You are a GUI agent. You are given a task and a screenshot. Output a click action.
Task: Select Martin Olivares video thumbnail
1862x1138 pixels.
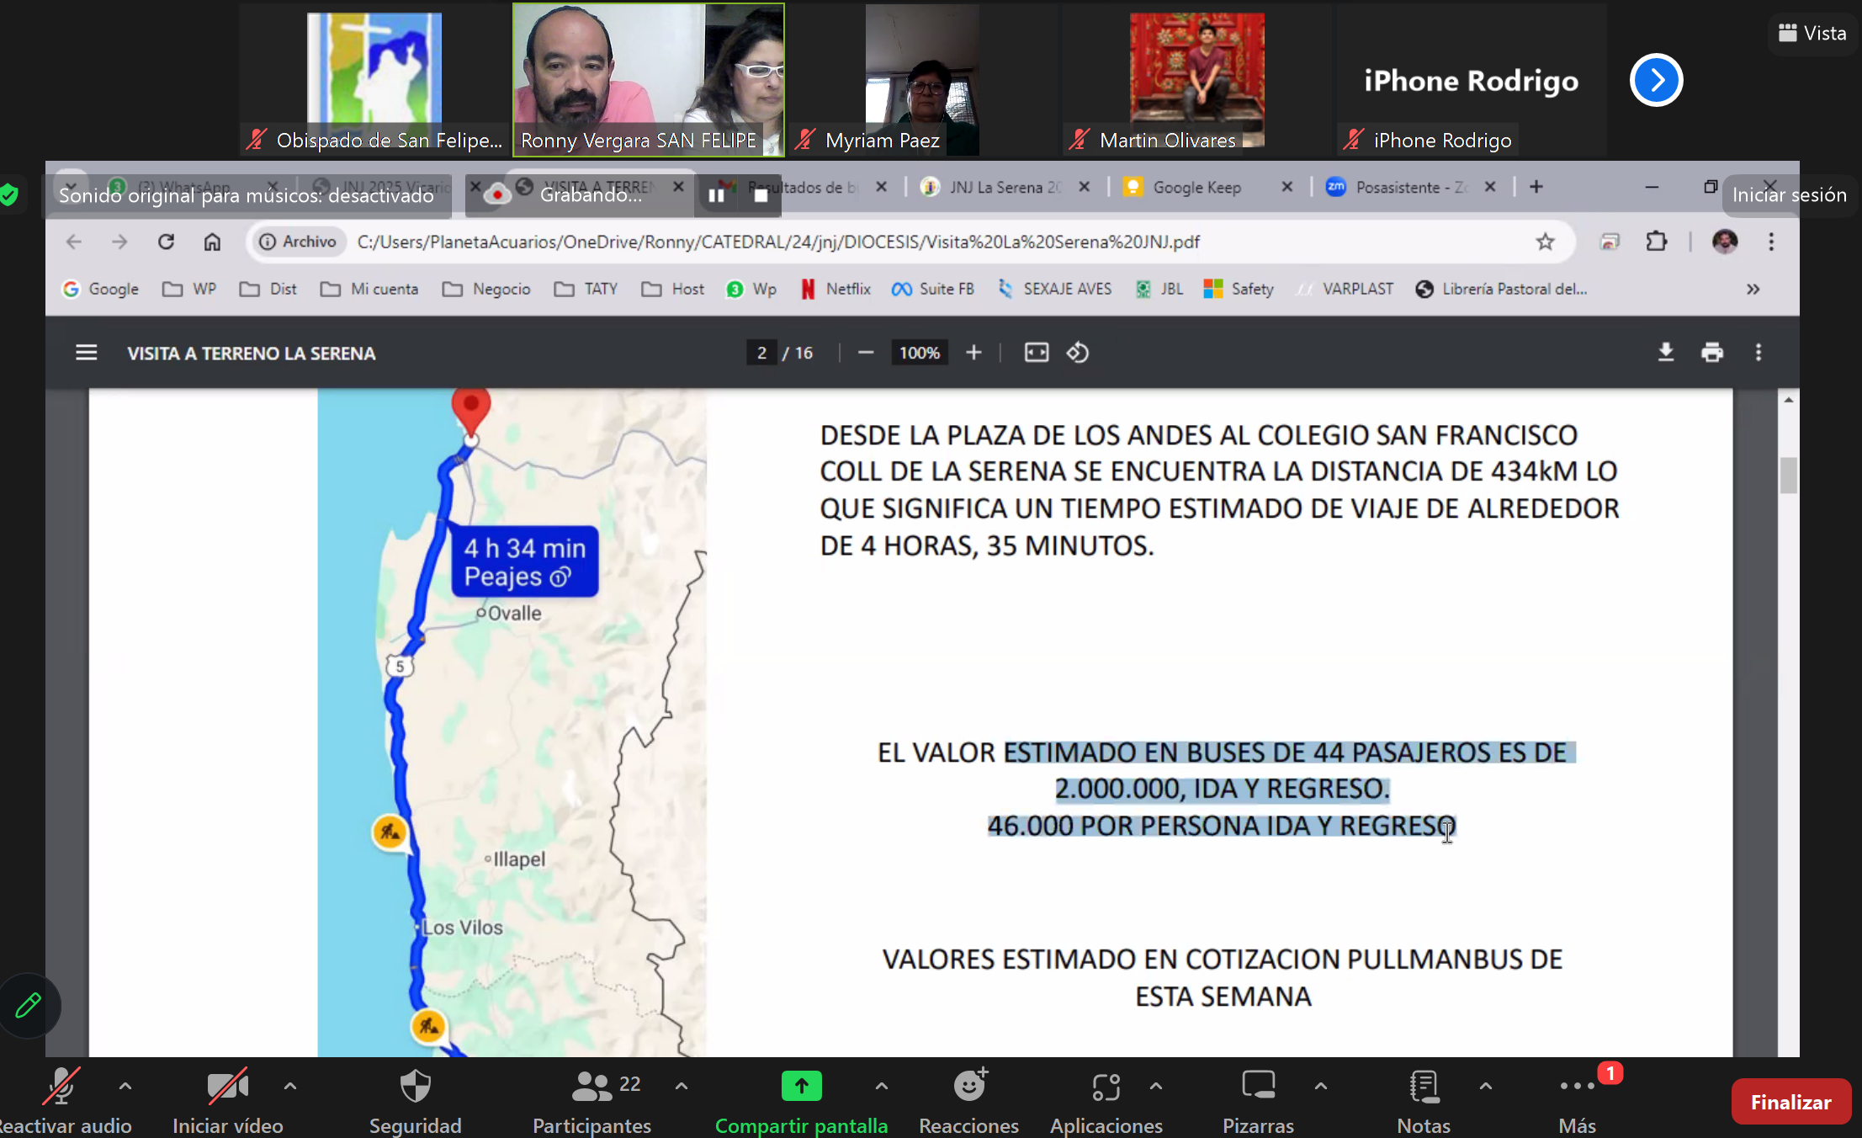[x=1196, y=80]
